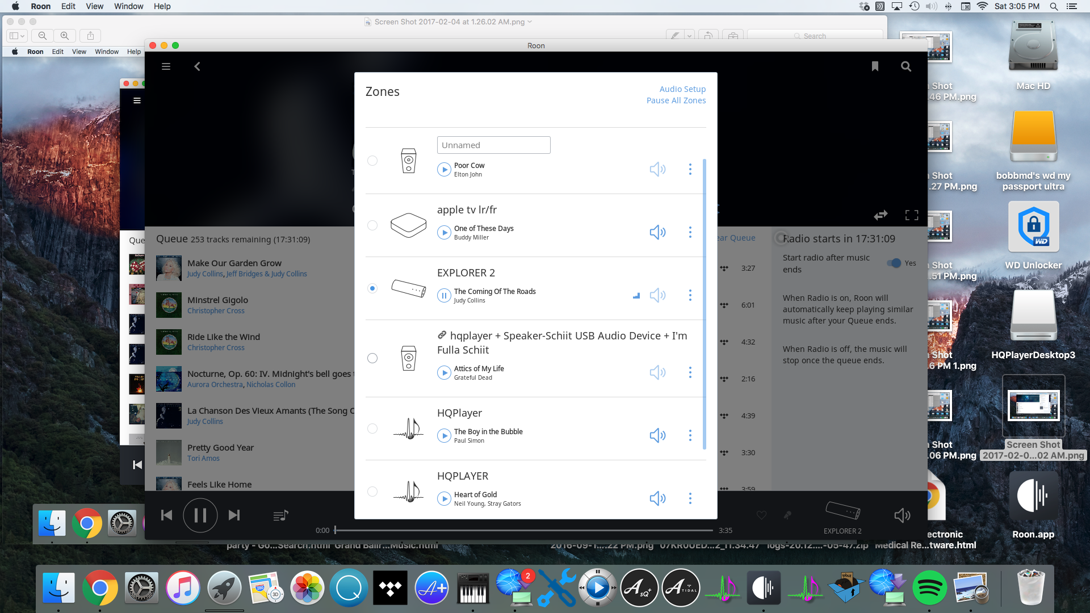Screen dimensions: 1090x613
Task: Click the Make Our Garden Grow album thumbnail
Action: [169, 268]
